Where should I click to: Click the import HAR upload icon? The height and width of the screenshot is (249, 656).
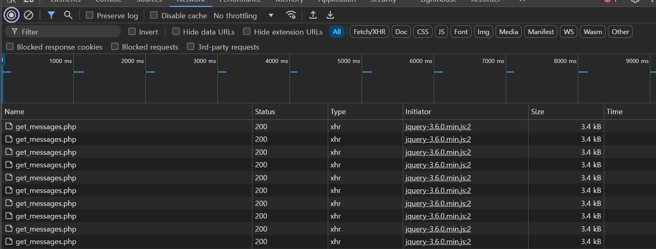tap(313, 15)
